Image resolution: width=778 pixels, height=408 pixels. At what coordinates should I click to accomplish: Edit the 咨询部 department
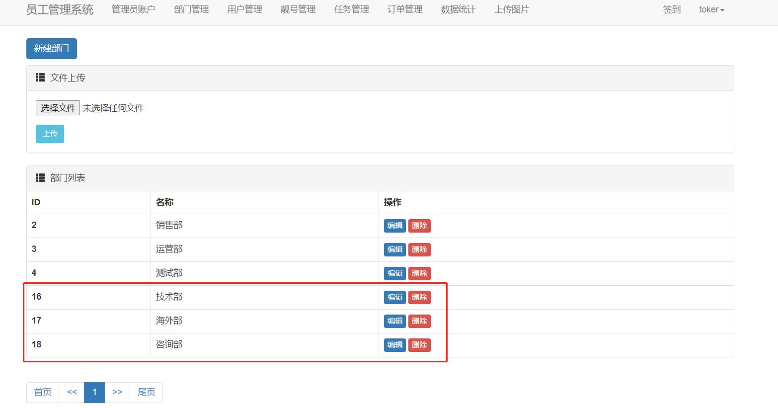pyautogui.click(x=395, y=345)
